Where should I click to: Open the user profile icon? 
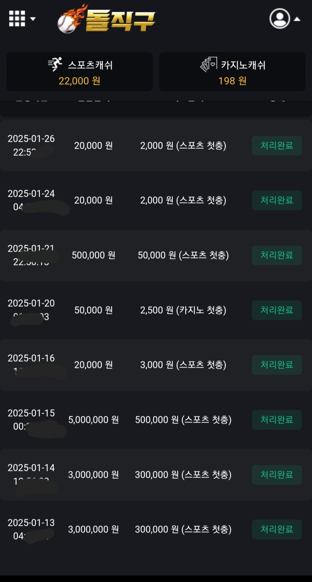tap(280, 18)
